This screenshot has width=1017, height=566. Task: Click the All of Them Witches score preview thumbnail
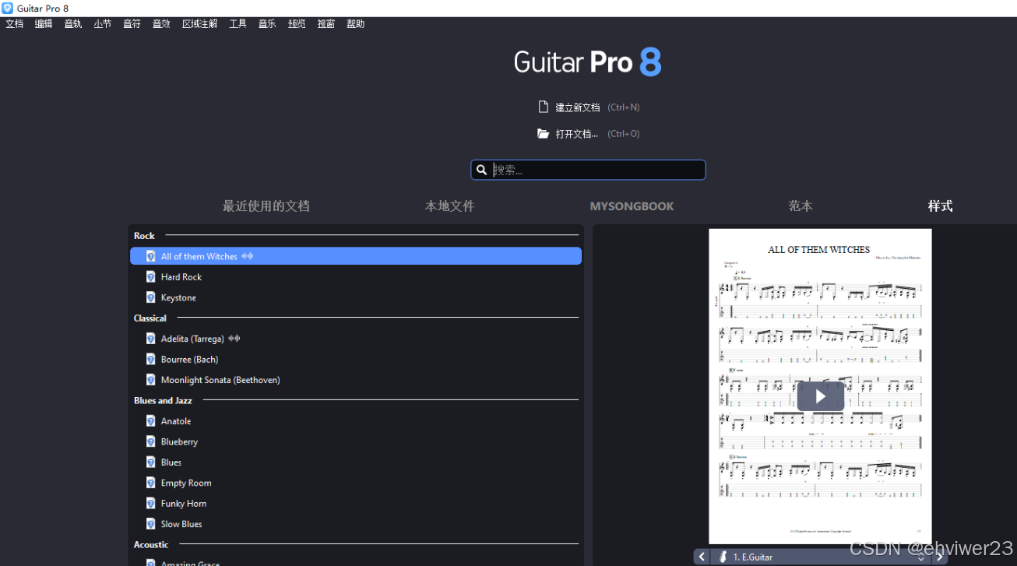(x=820, y=386)
